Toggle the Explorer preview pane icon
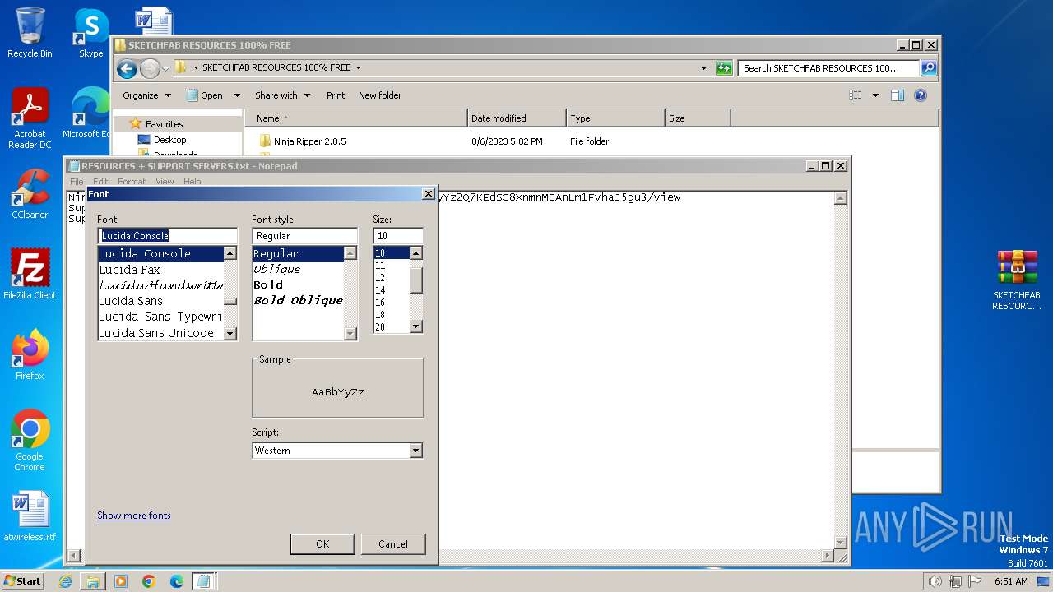1053x592 pixels. pos(898,95)
